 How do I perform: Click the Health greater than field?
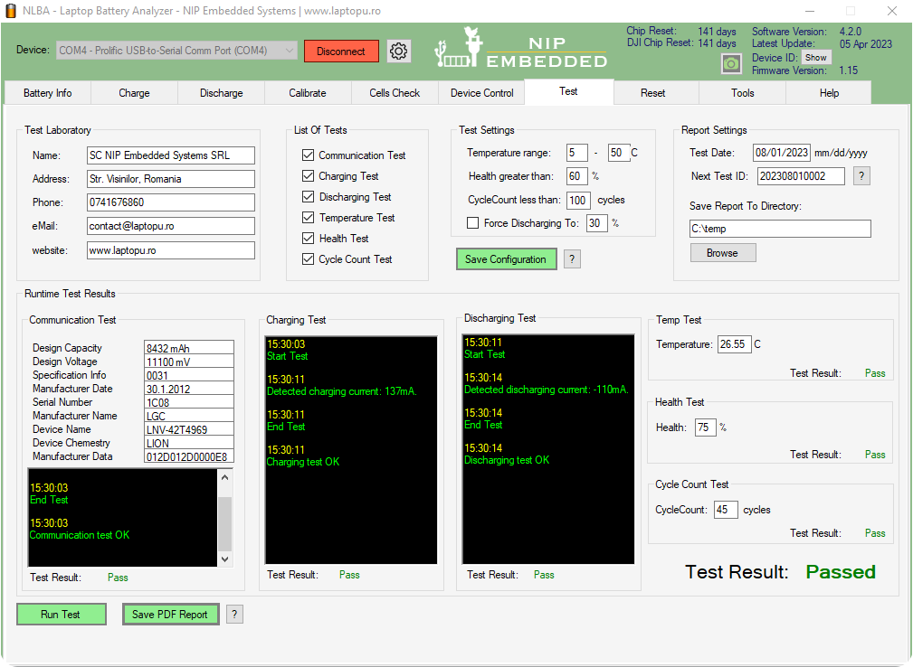tap(576, 176)
